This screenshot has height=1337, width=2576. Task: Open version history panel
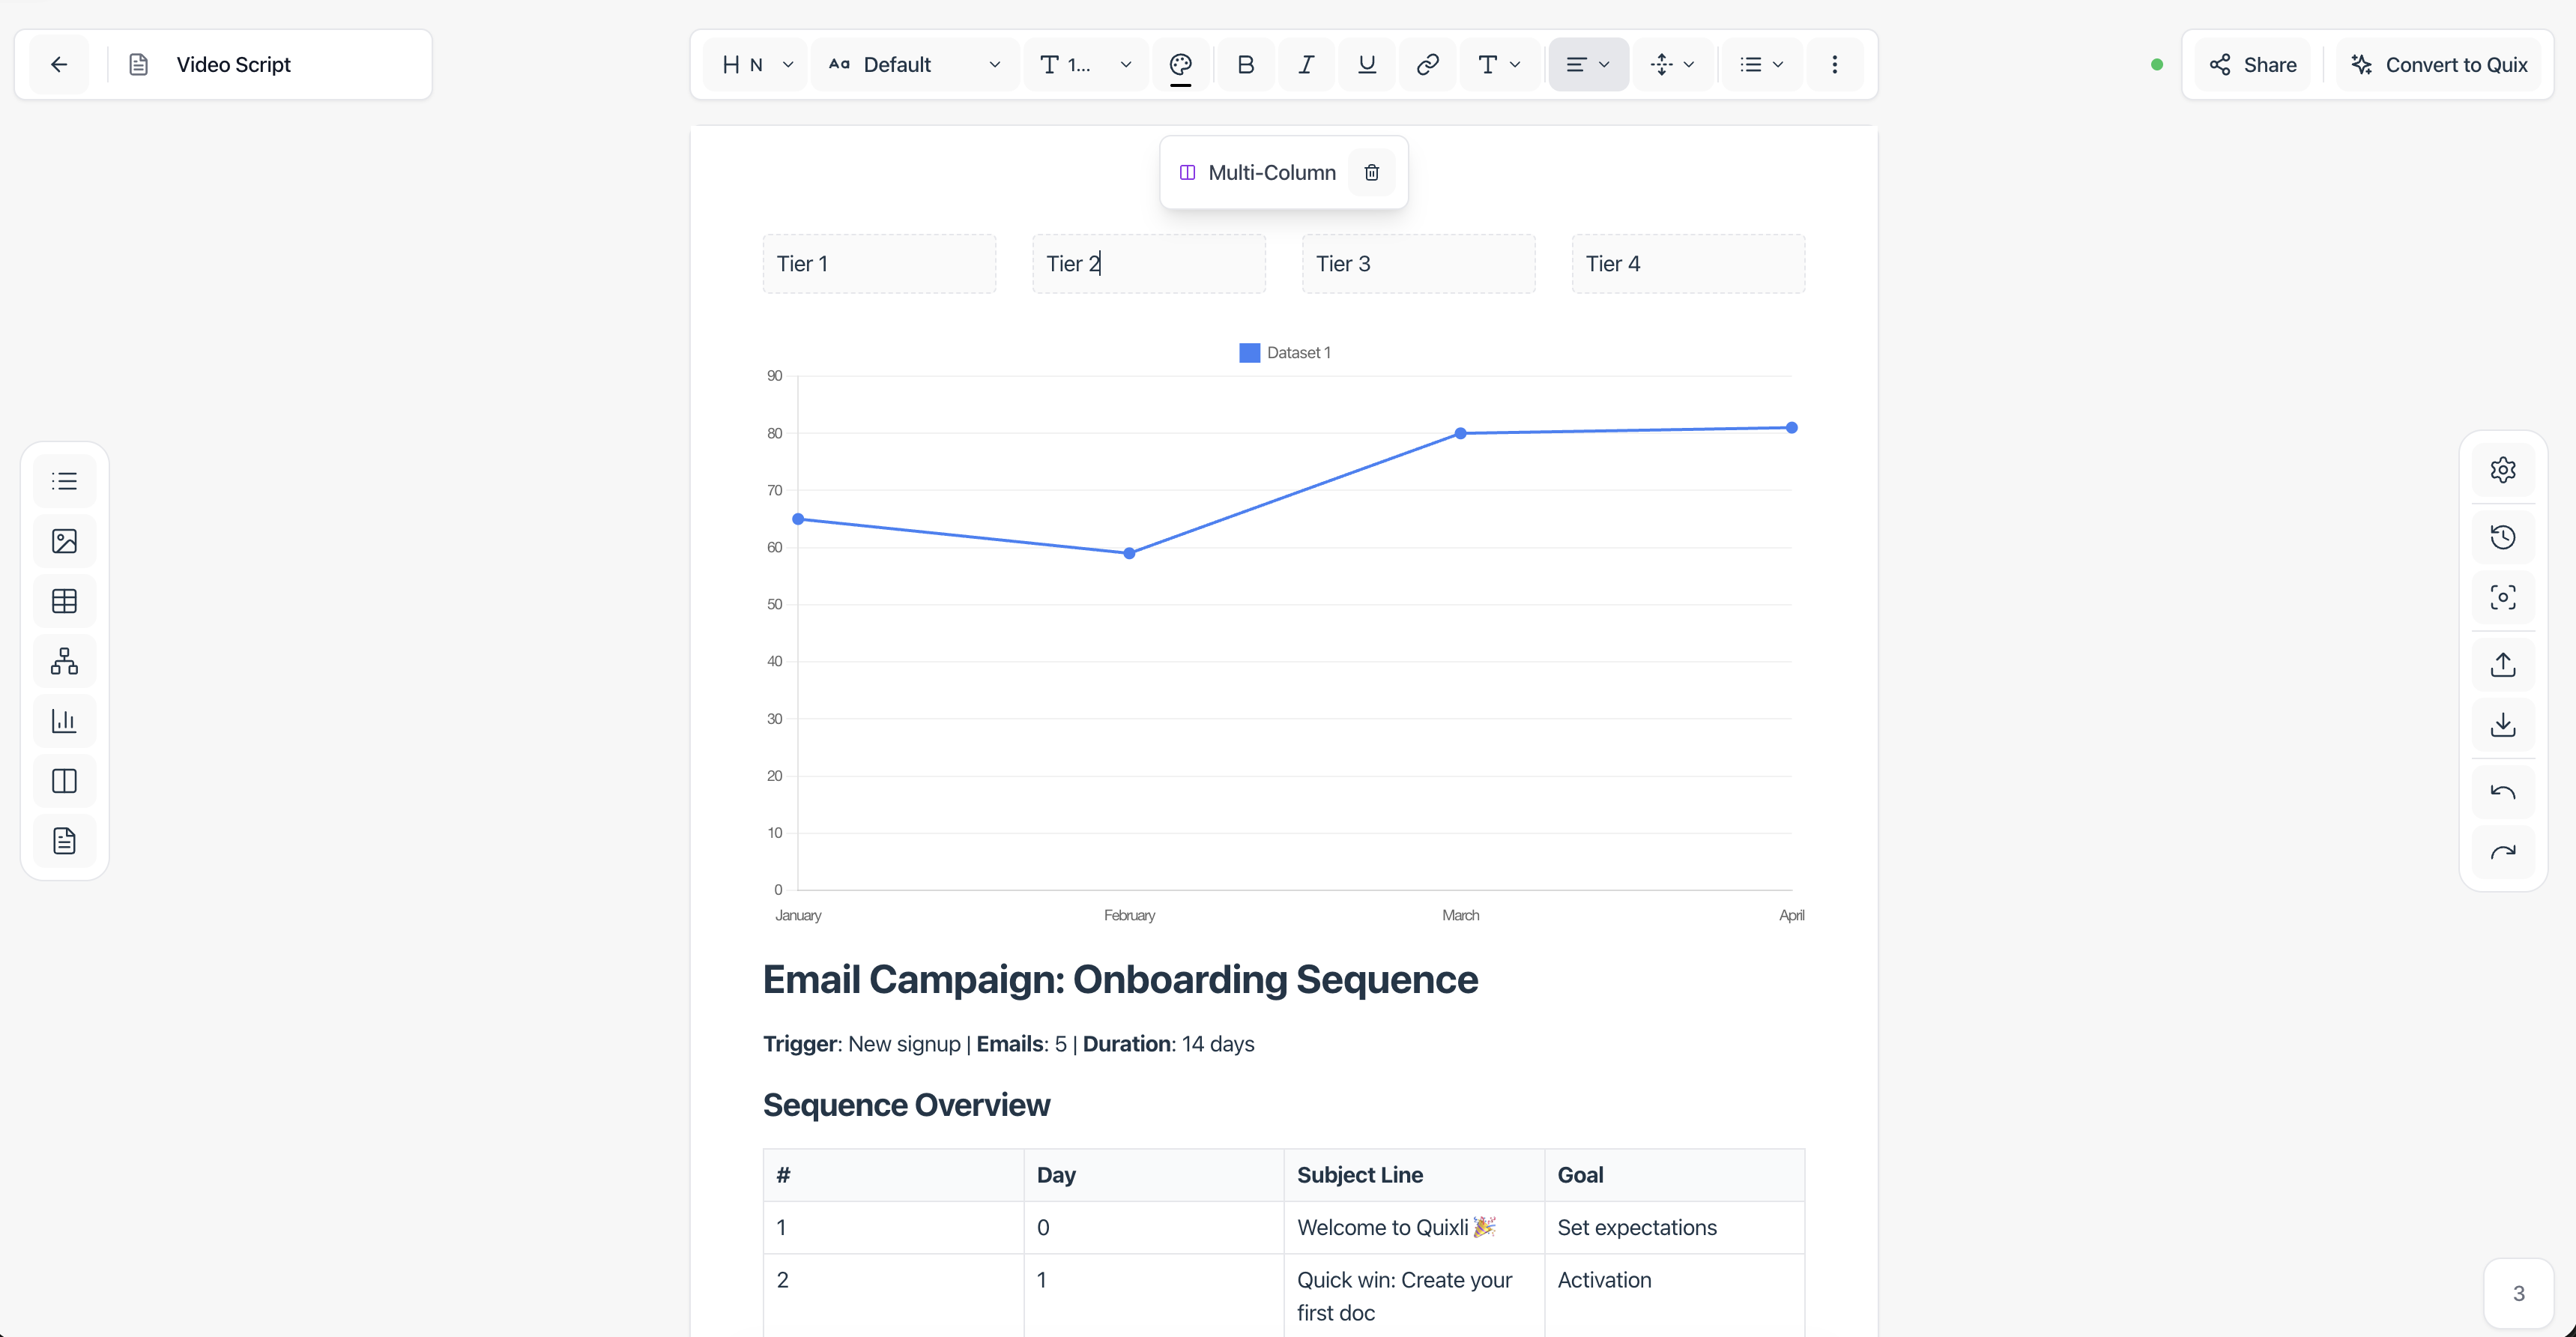[x=2502, y=537]
